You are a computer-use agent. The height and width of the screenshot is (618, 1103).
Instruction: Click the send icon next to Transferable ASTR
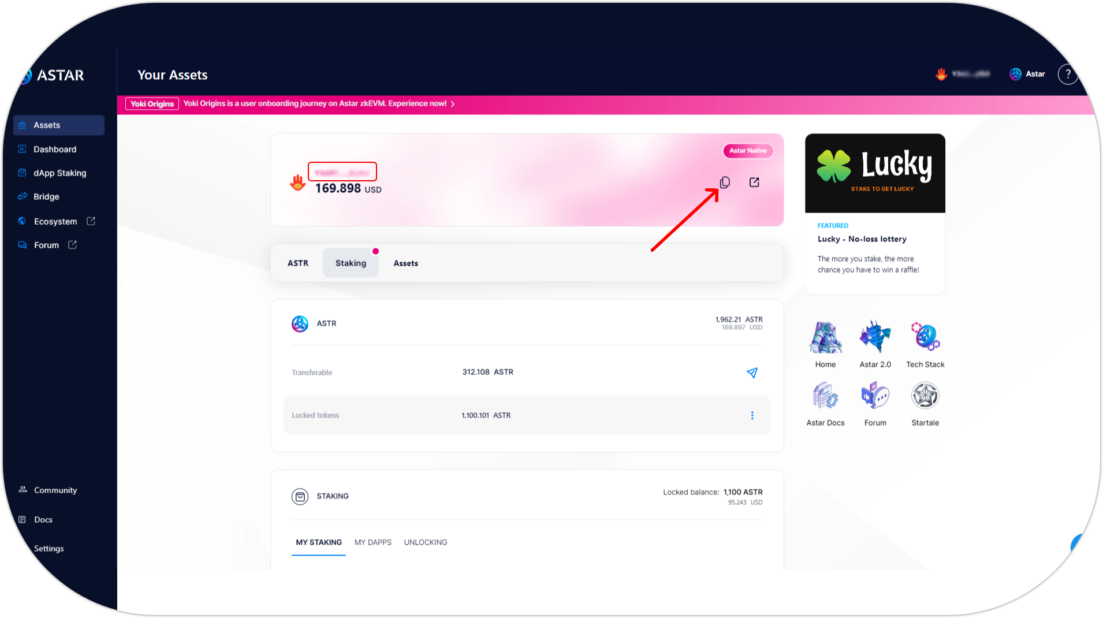click(752, 373)
